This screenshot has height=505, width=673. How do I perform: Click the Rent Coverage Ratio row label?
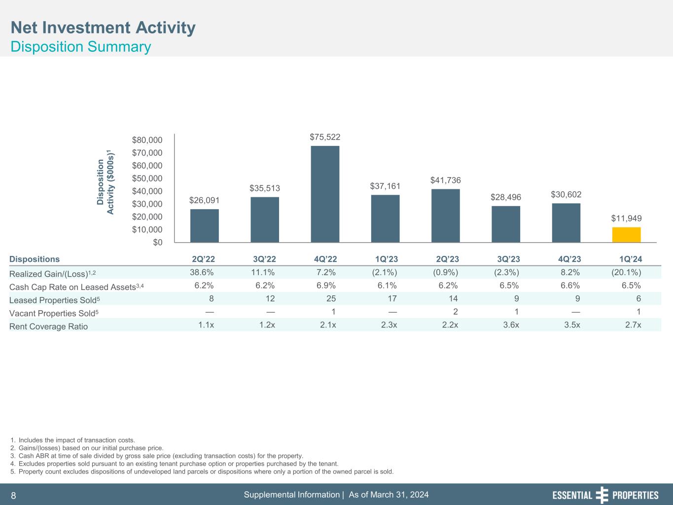(x=48, y=326)
